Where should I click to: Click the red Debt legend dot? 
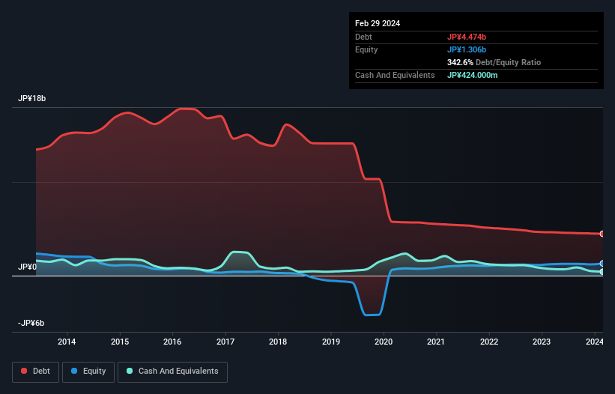coord(24,371)
